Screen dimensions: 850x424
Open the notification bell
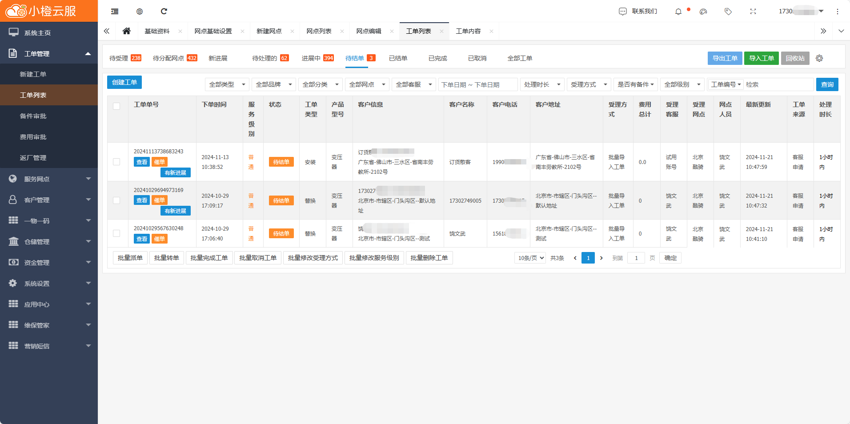pyautogui.click(x=678, y=12)
